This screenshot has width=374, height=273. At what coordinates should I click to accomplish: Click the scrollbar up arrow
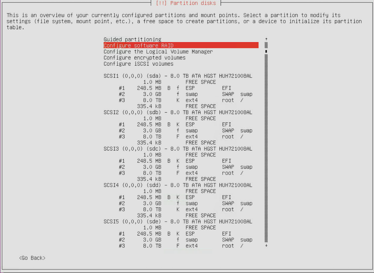click(266, 39)
